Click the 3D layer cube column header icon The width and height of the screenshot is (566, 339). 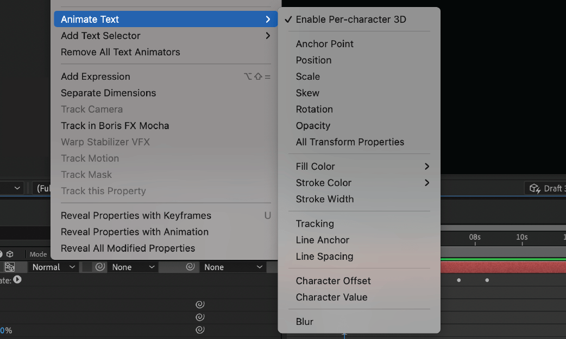(10, 254)
